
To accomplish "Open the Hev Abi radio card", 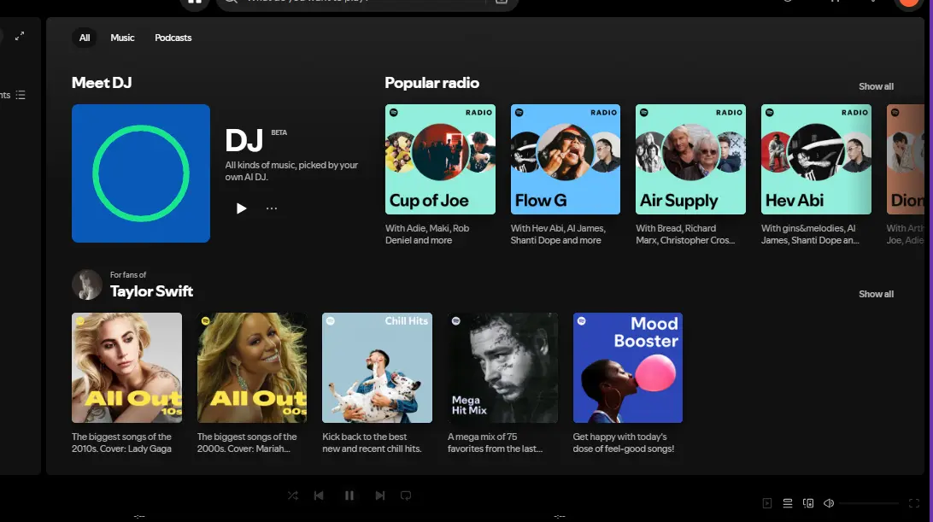I will (x=817, y=159).
